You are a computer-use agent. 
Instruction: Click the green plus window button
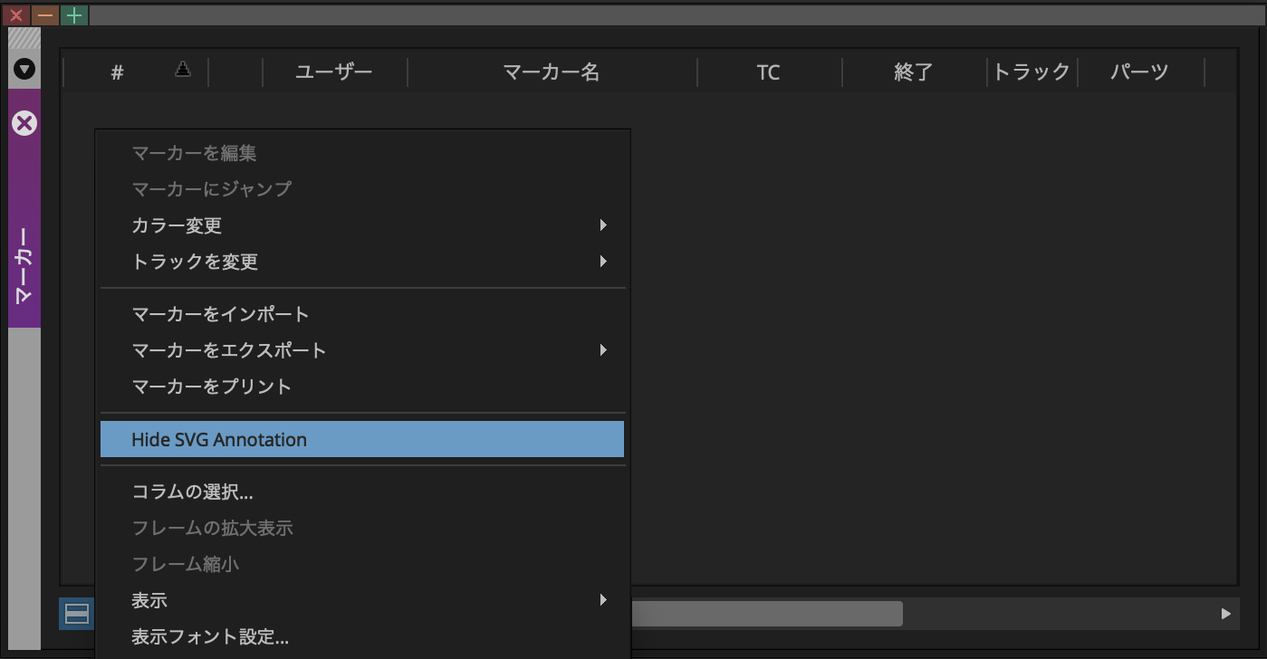pos(74,14)
